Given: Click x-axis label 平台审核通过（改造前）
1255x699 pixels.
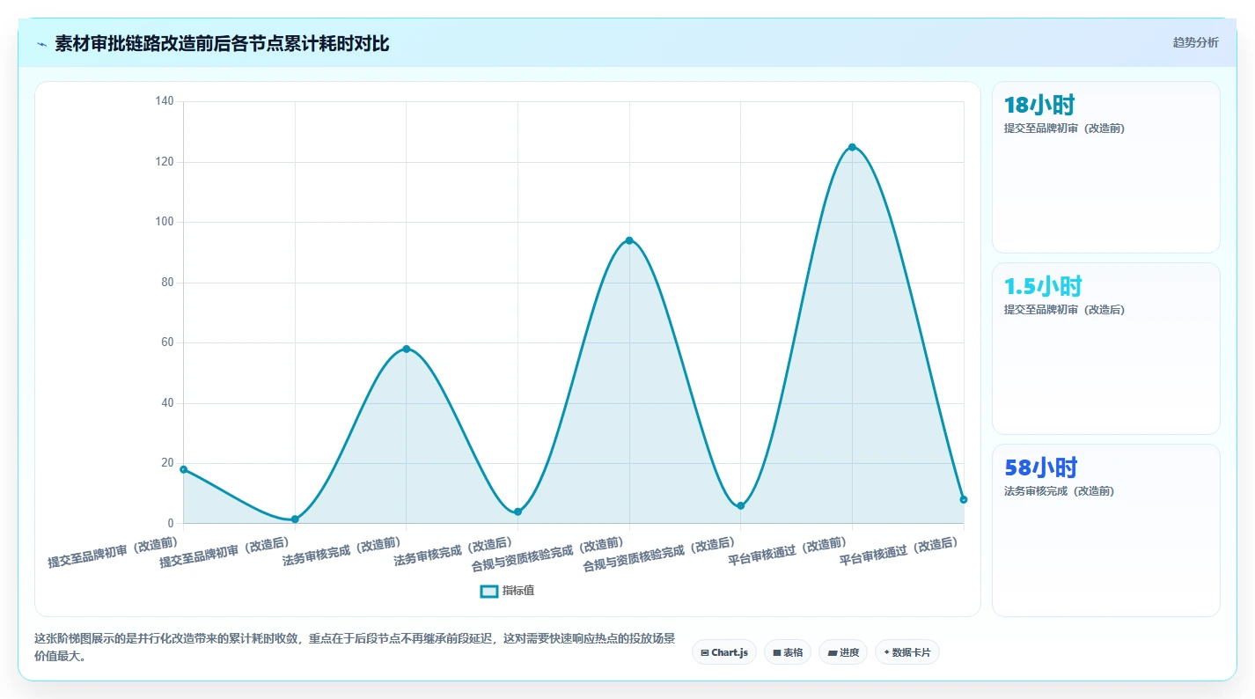Looking at the screenshot, I should pyautogui.click(x=788, y=550).
